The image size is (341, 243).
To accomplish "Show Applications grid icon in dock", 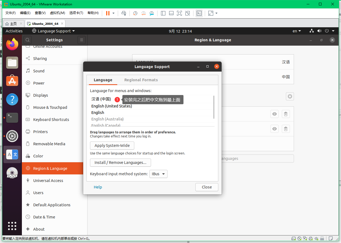I will coord(12,226).
